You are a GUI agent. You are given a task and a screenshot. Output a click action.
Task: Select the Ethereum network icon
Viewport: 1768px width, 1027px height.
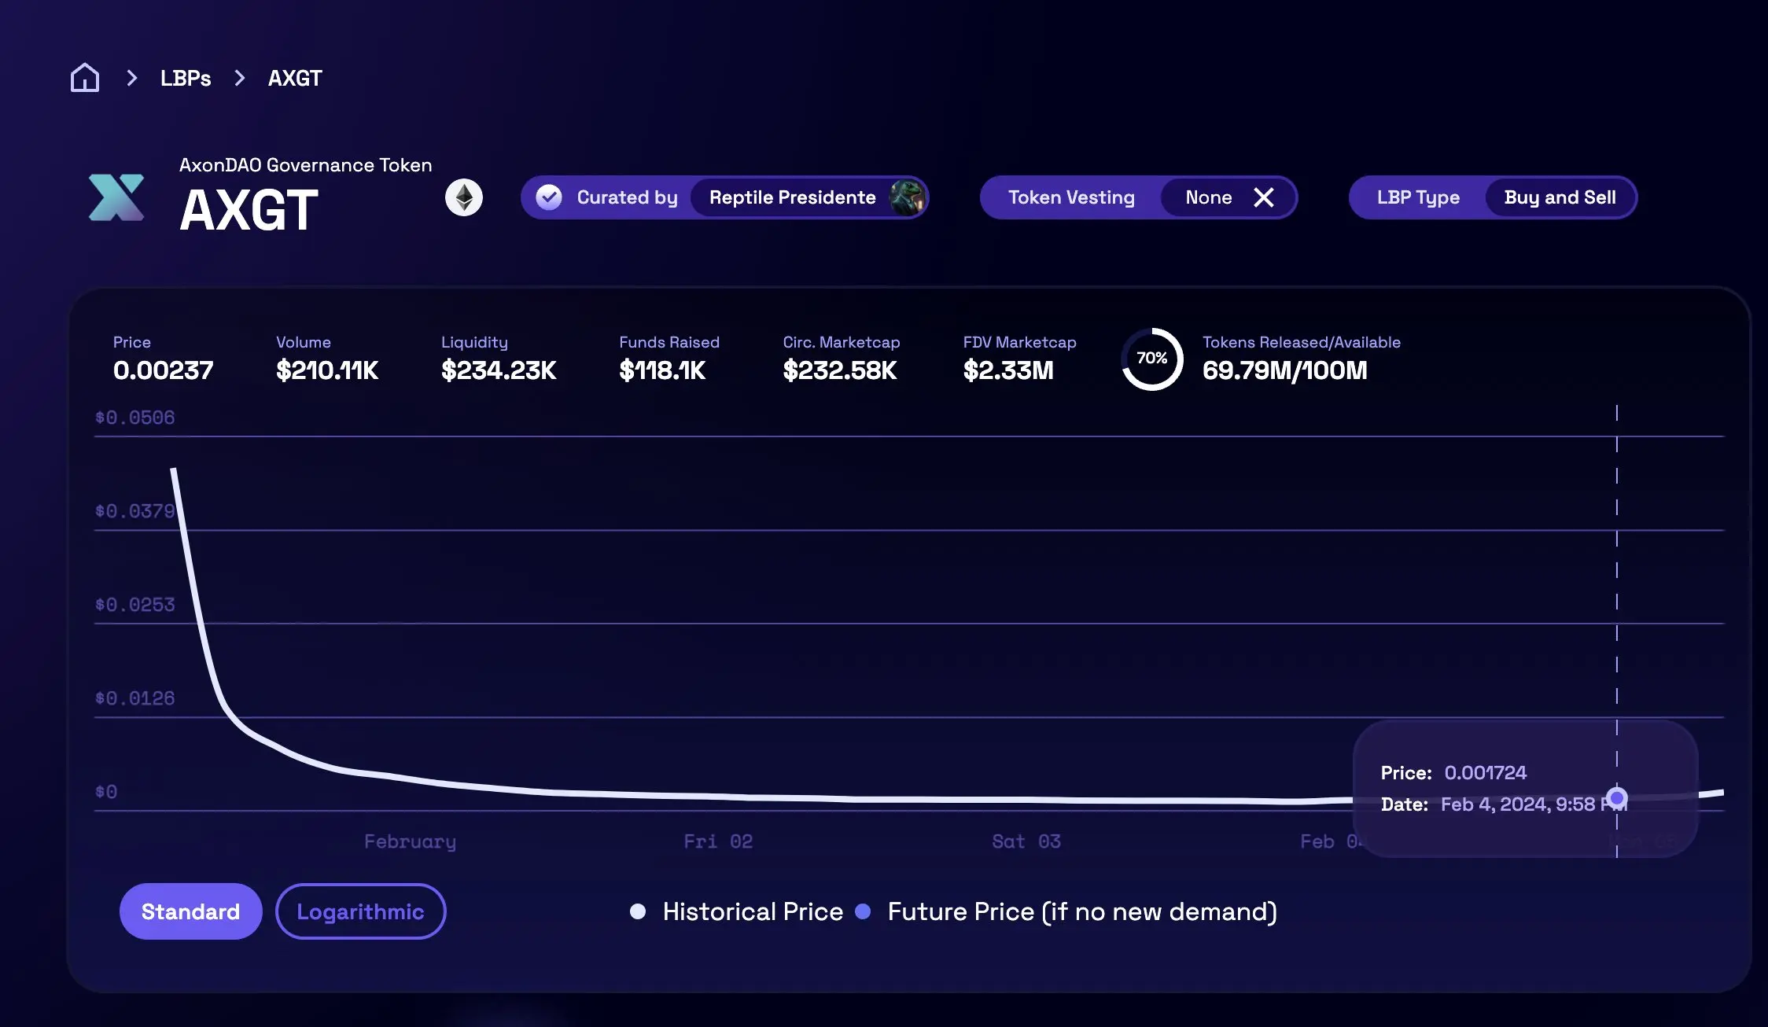click(x=462, y=197)
